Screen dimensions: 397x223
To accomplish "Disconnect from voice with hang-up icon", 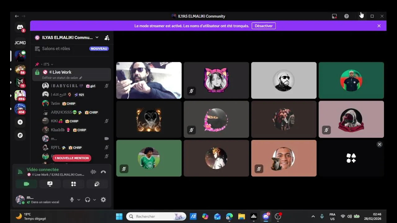I will click(x=103, y=172).
